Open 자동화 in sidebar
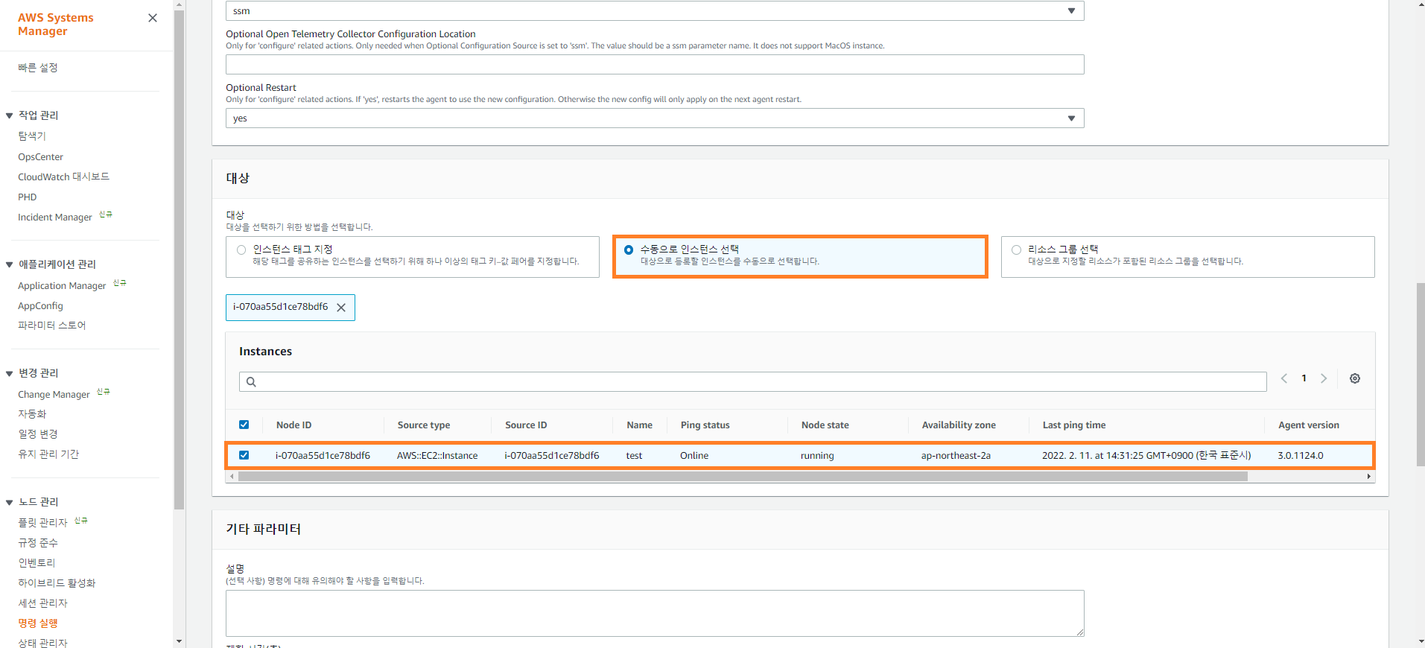Viewport: 1425px width, 648px height. tap(32, 414)
